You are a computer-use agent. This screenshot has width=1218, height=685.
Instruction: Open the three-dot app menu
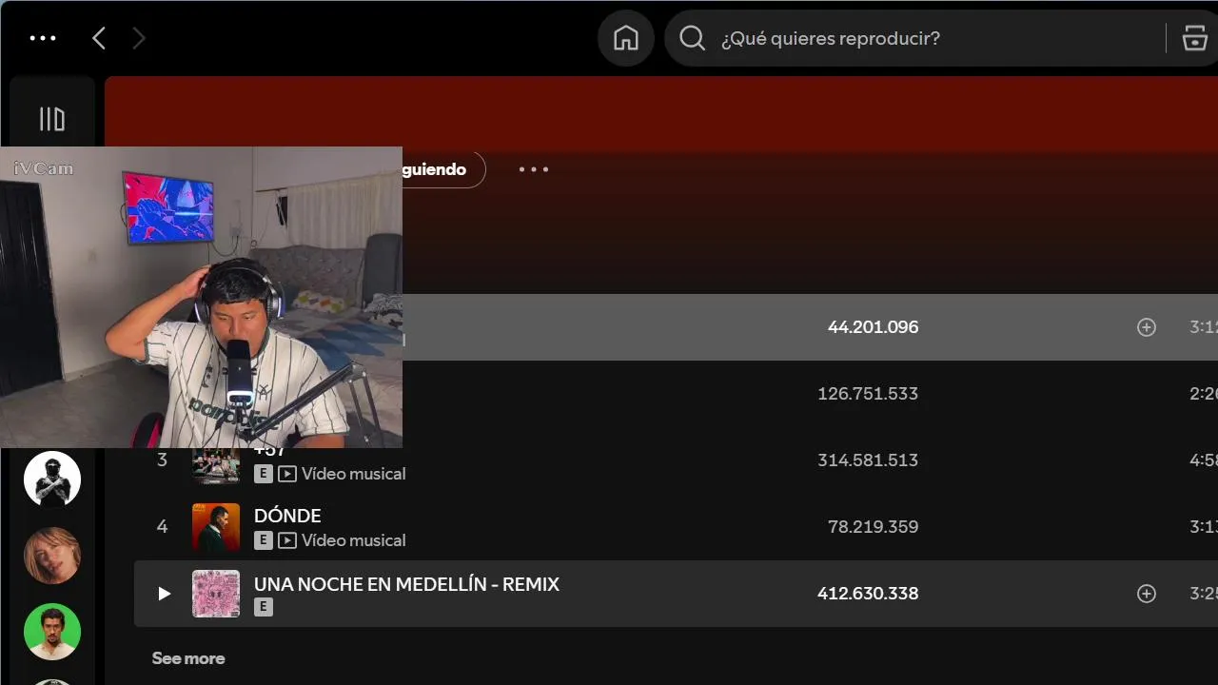[x=43, y=38]
